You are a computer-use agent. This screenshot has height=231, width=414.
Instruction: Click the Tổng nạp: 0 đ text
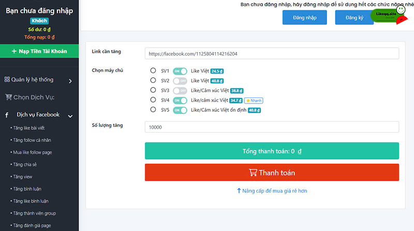point(39,37)
